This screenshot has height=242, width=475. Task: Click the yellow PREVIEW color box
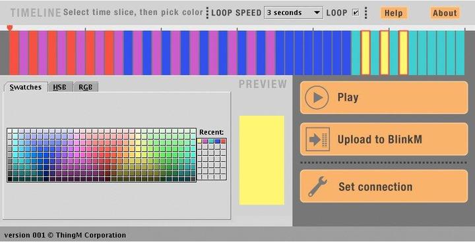262,160
